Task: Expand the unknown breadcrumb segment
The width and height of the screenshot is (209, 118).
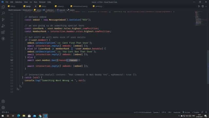Action: pyautogui.click(x=49, y=10)
